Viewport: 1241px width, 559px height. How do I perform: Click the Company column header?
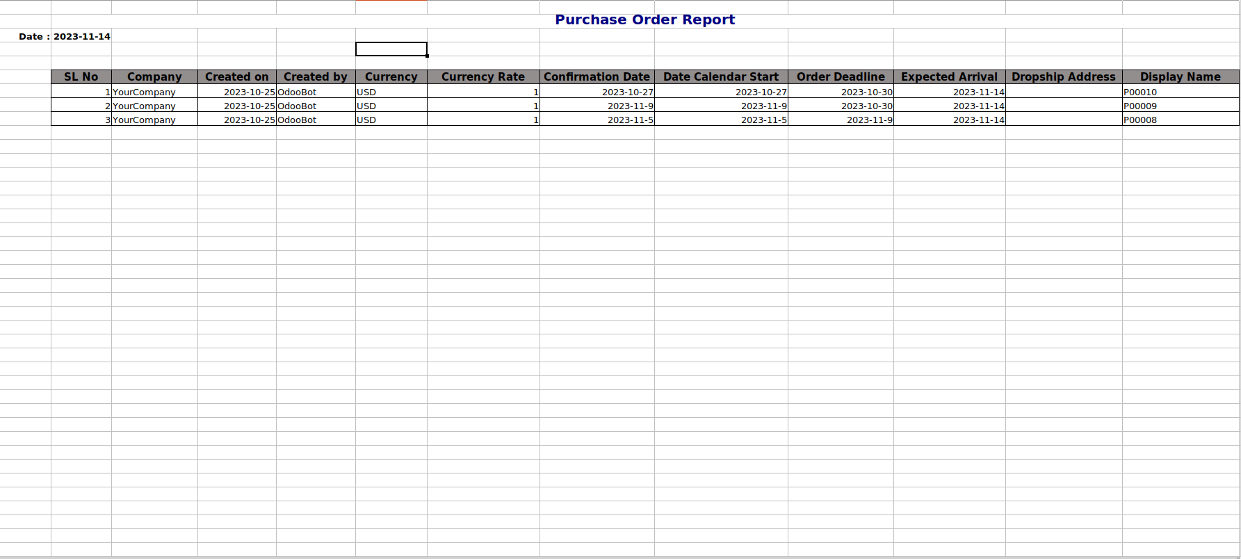pyautogui.click(x=154, y=77)
